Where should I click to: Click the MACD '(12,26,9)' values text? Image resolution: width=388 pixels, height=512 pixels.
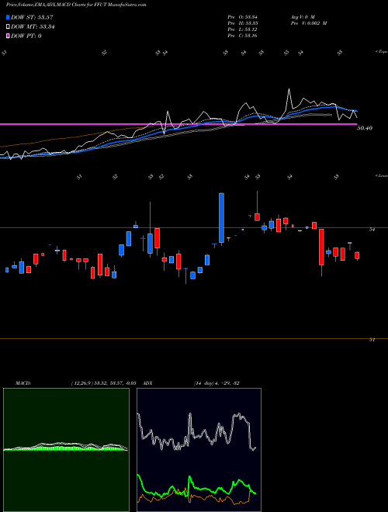(x=103, y=383)
